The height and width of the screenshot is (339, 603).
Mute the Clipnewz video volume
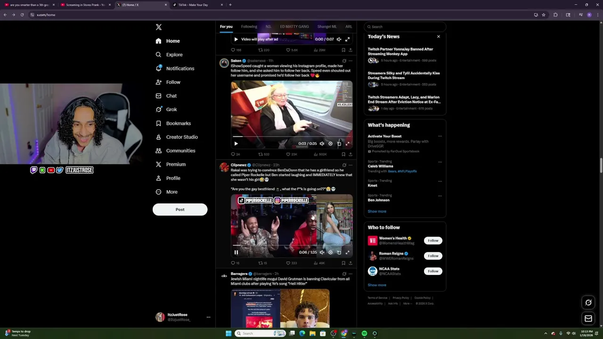322,252
